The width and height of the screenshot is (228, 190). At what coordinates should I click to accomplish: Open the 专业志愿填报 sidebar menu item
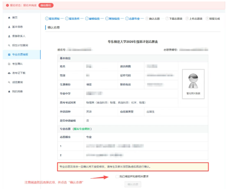tap(20, 54)
